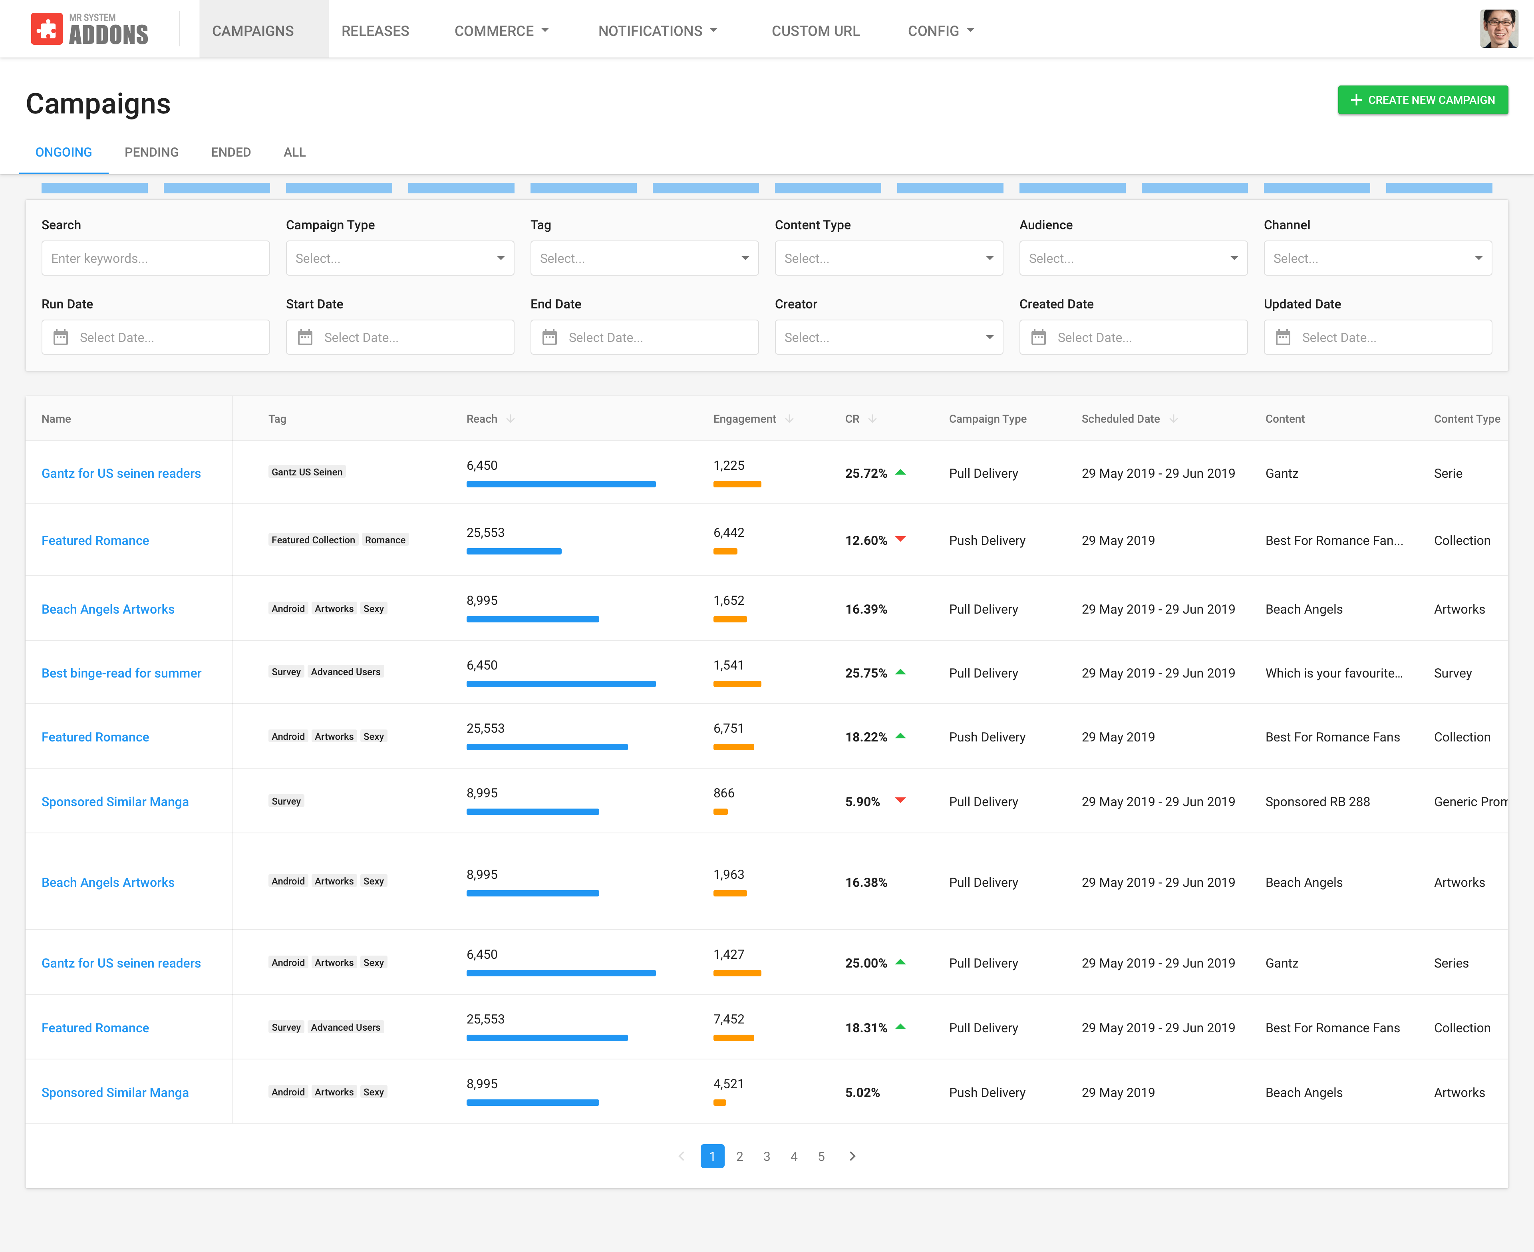Click the MR System Addons puzzle logo
Image resolution: width=1534 pixels, height=1252 pixels.
pos(47,29)
